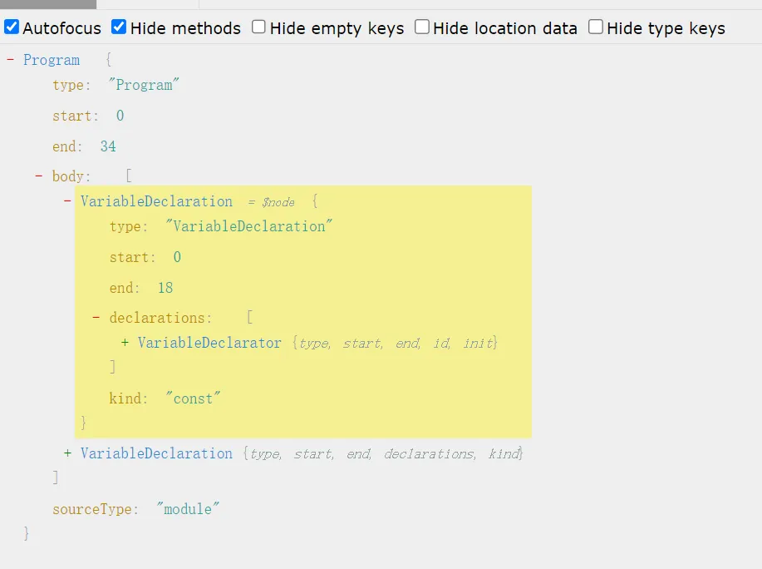Collapse the highlighted VariableDeclaration node
The width and height of the screenshot is (762, 569).
[68, 201]
